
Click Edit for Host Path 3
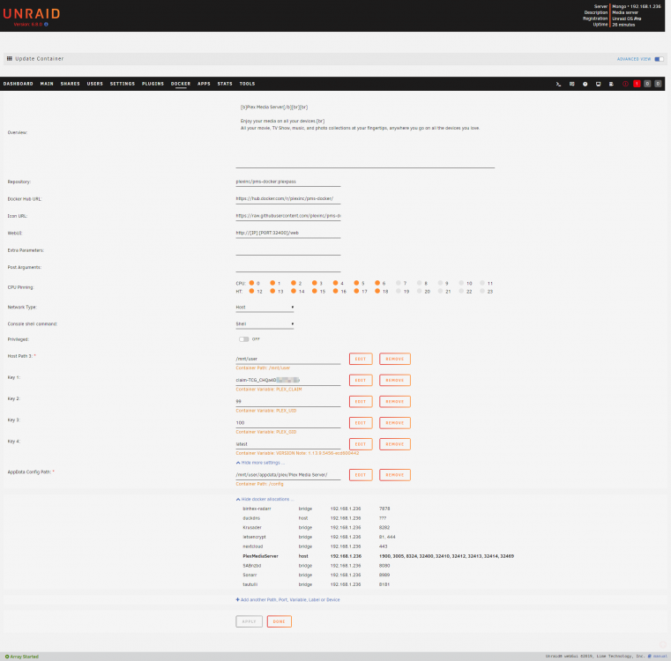[361, 359]
